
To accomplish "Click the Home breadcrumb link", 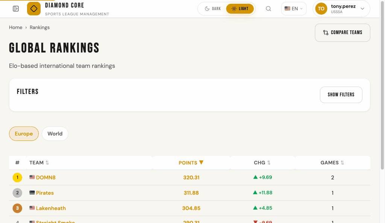I will (x=15, y=27).
